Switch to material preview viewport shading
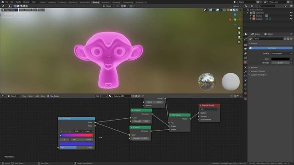The image size is (294, 165). click(234, 10)
